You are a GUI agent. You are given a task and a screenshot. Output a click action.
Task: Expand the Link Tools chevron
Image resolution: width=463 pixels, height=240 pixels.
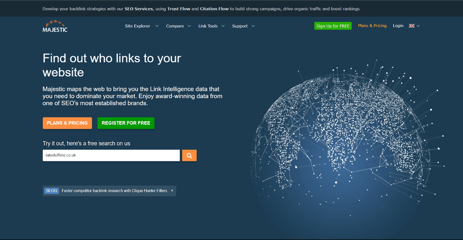(223, 26)
